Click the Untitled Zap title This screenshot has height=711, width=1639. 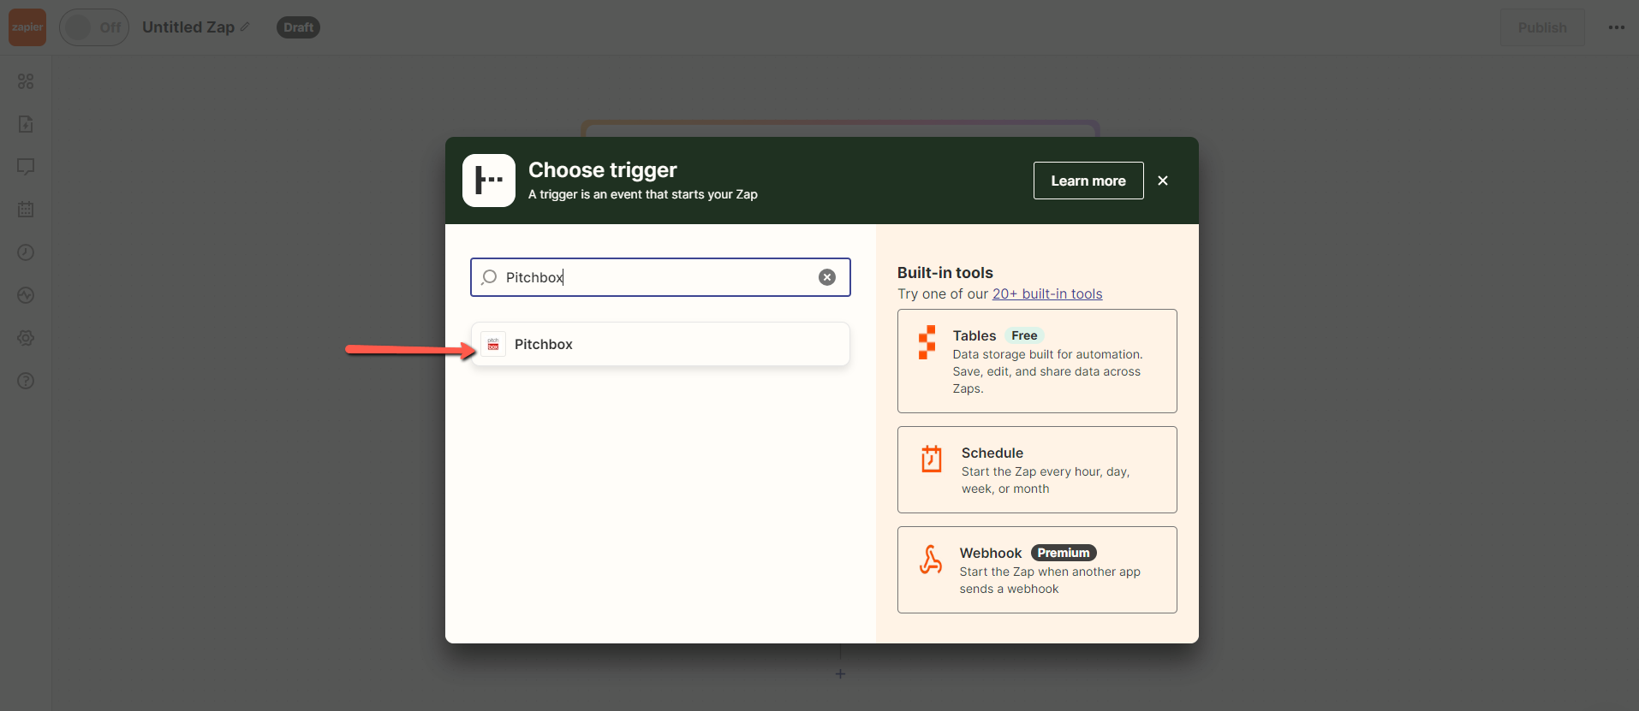[x=188, y=27]
